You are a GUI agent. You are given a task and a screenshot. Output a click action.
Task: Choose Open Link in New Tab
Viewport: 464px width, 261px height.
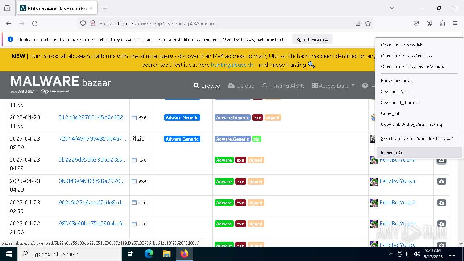[x=419, y=45]
